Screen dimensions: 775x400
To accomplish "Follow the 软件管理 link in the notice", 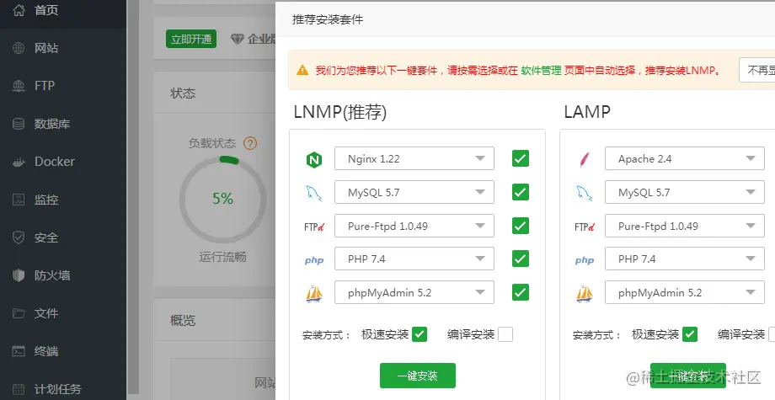I will 541,70.
